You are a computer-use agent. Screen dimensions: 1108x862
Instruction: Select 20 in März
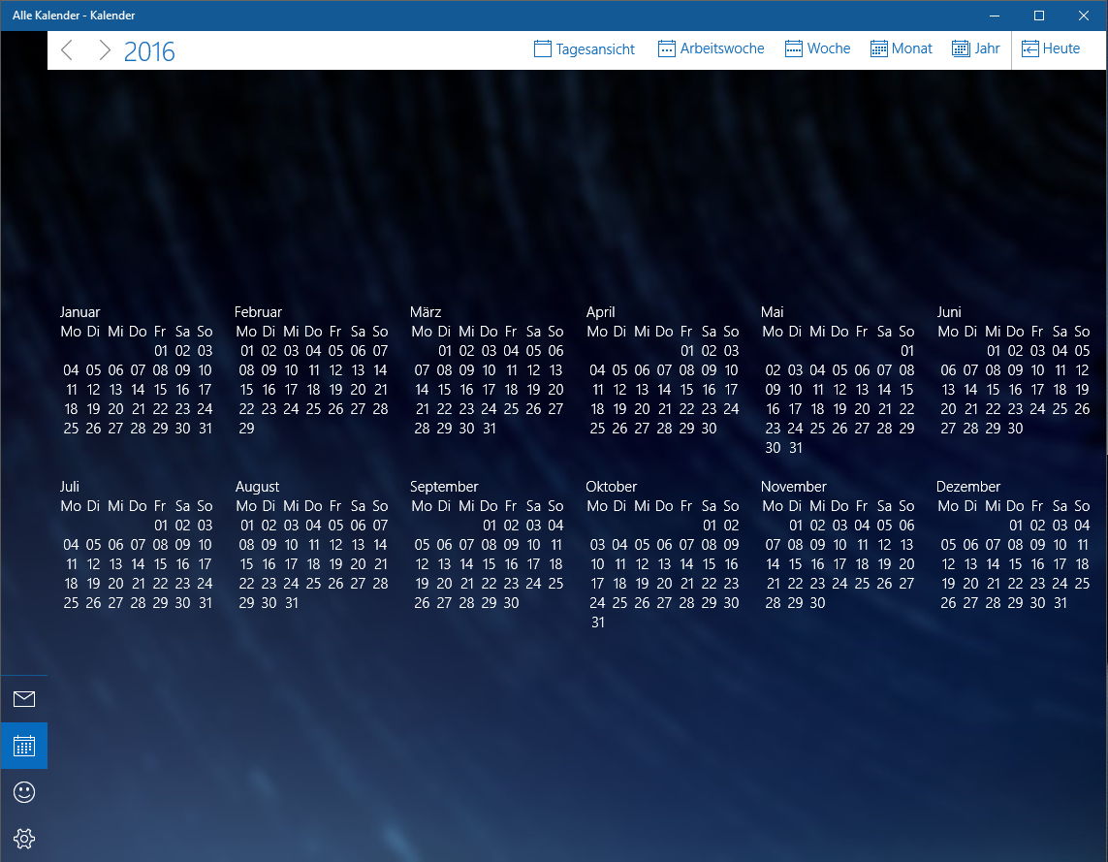555,390
